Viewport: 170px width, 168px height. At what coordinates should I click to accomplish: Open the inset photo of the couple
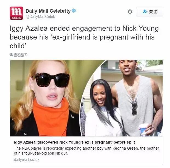pos(121,98)
